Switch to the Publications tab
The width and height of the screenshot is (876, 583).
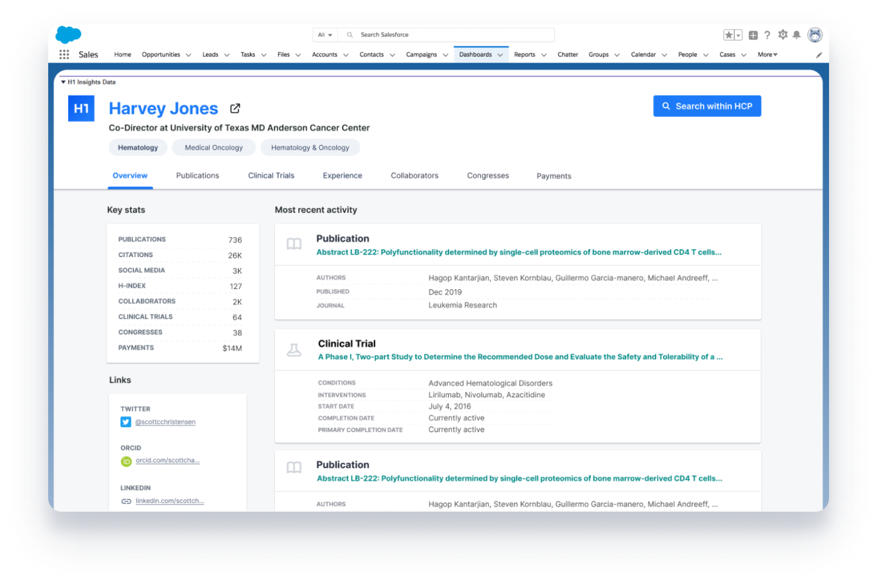(x=198, y=176)
